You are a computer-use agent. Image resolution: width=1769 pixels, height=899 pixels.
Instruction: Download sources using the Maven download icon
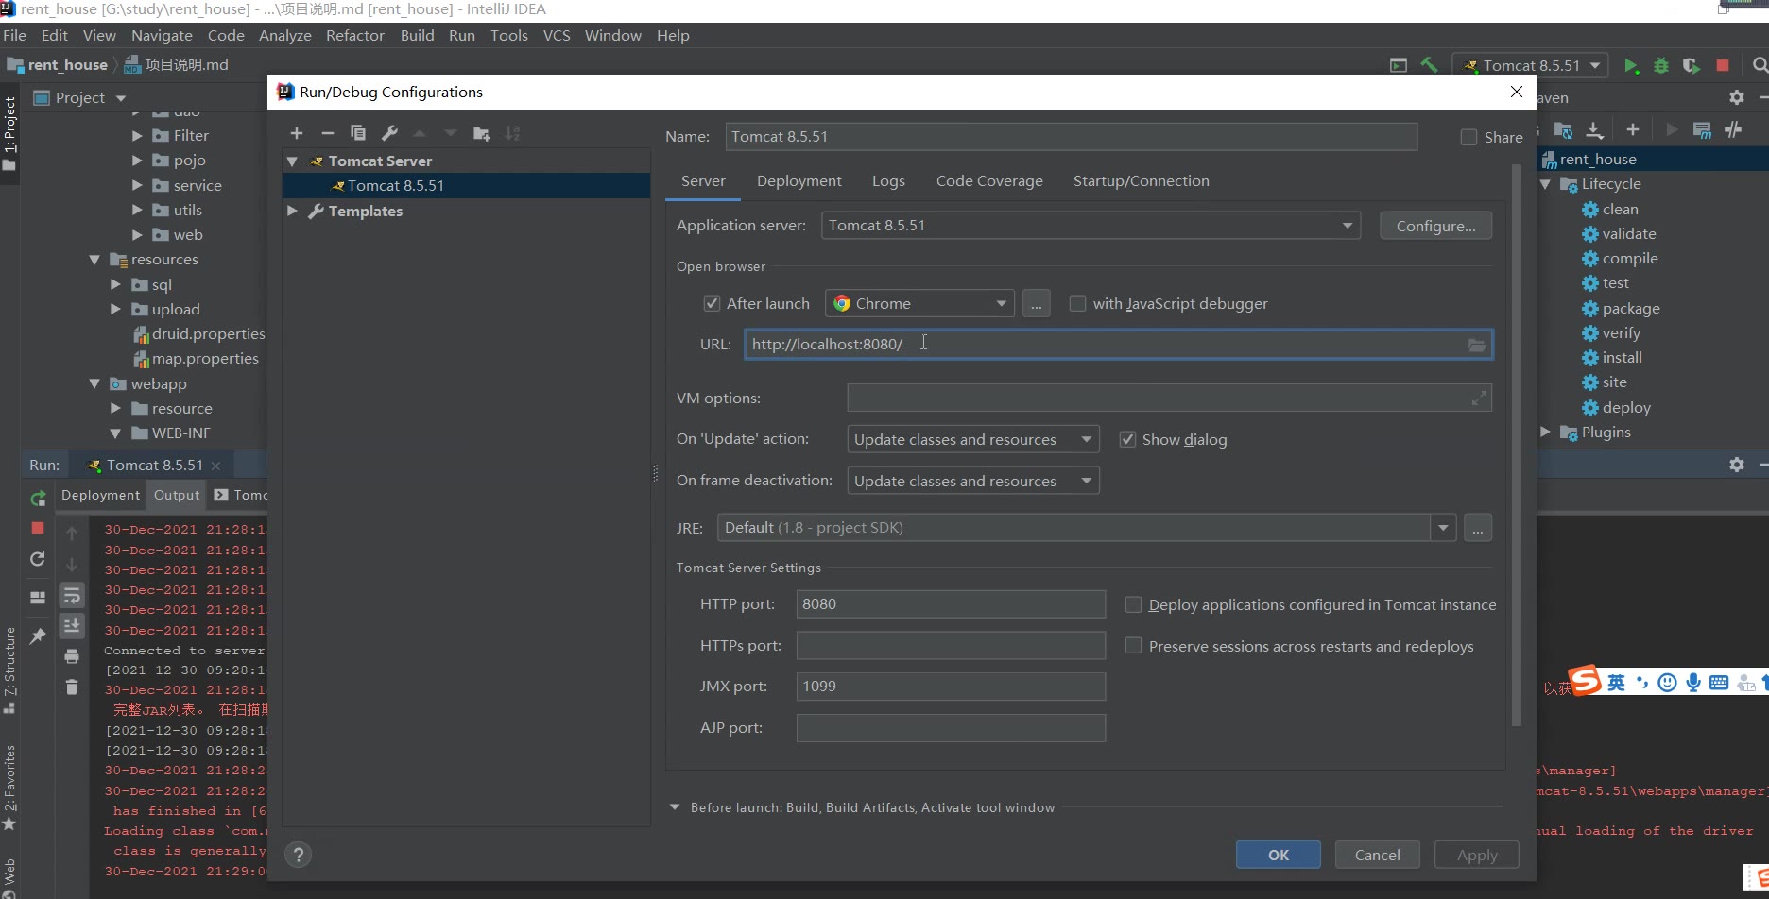point(1594,129)
